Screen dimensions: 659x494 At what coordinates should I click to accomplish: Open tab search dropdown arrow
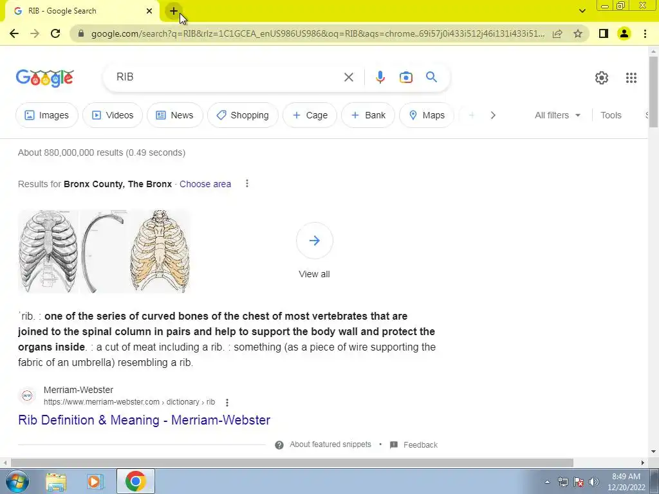pyautogui.click(x=582, y=11)
